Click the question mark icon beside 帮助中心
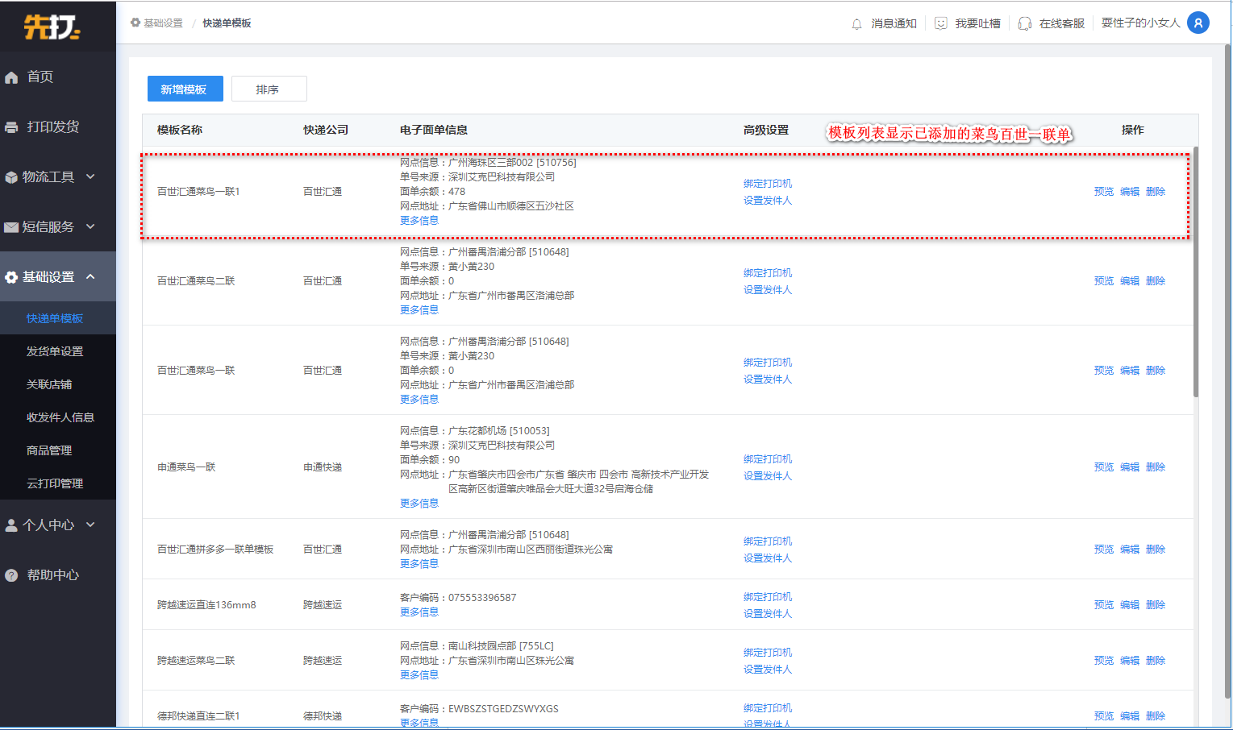This screenshot has width=1233, height=730. point(11,575)
